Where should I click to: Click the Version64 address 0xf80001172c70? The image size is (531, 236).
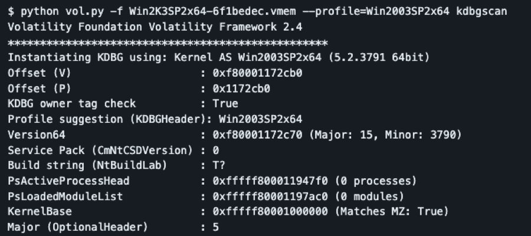257,135
